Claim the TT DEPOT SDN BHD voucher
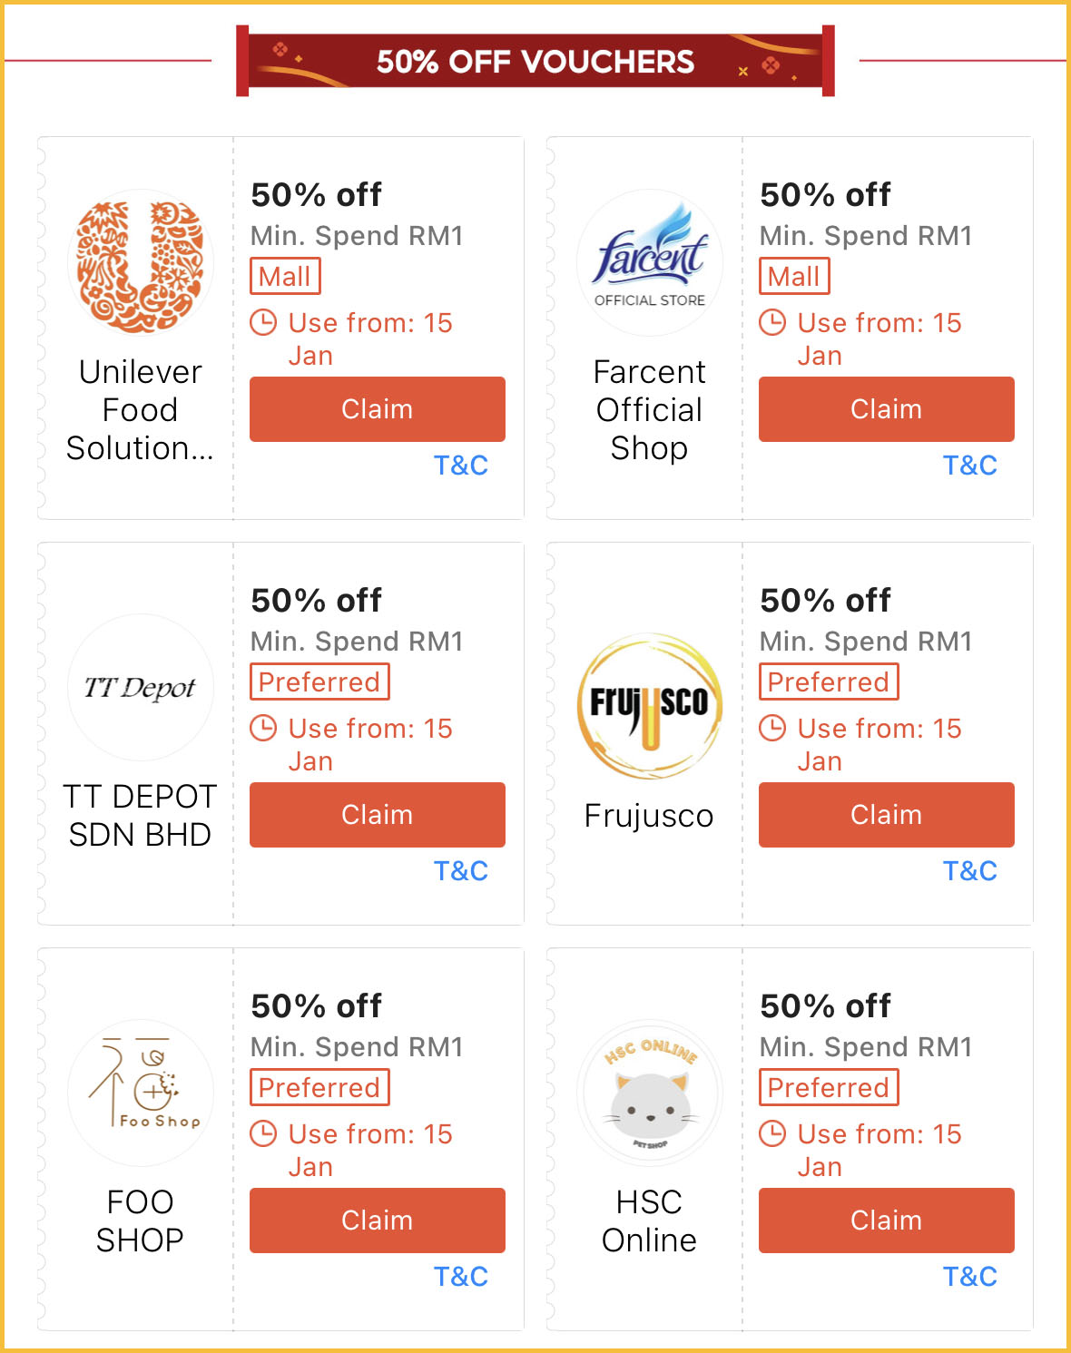This screenshot has width=1071, height=1353. 378,815
